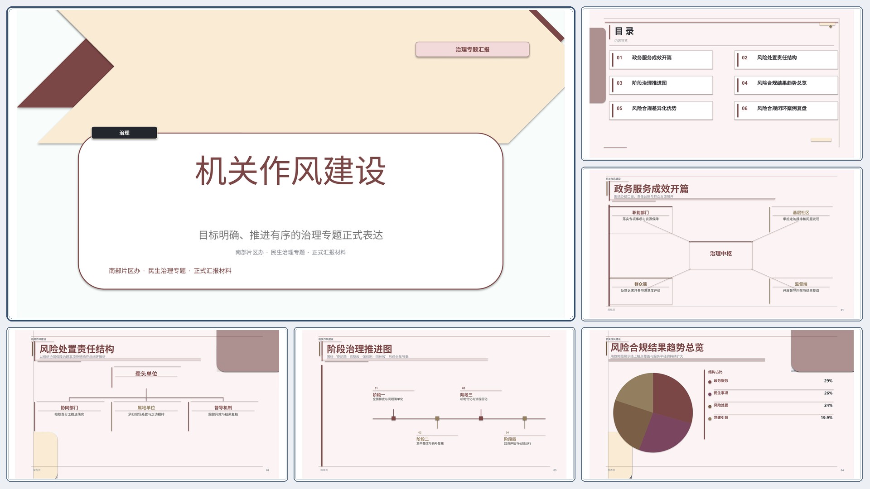Click contents entry 06 风险合规闭环案例复盘
The width and height of the screenshot is (870, 489).
(786, 110)
